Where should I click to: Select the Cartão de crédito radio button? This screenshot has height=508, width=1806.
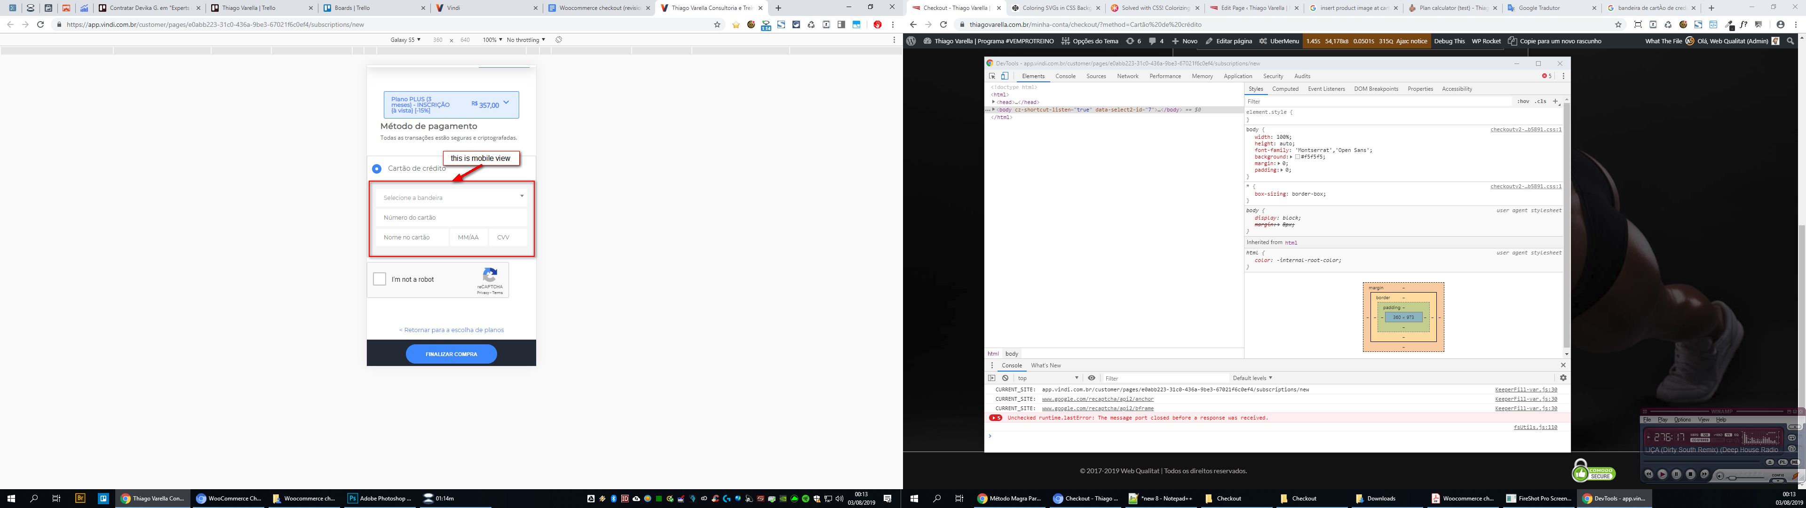376,168
